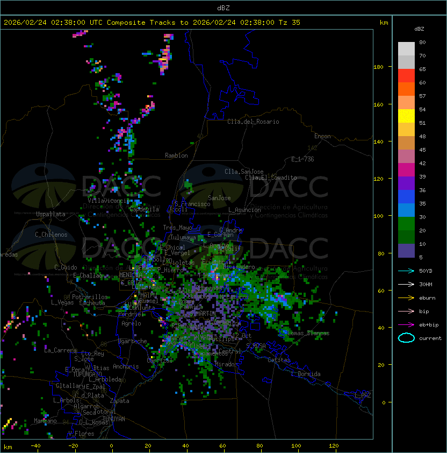Click the 'Mirador' map label
The image size is (447, 453).
[x=226, y=364]
